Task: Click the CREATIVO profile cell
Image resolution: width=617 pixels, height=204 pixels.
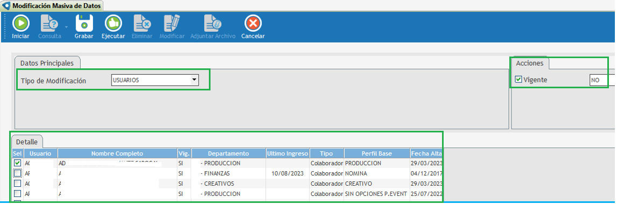Action: click(377, 184)
